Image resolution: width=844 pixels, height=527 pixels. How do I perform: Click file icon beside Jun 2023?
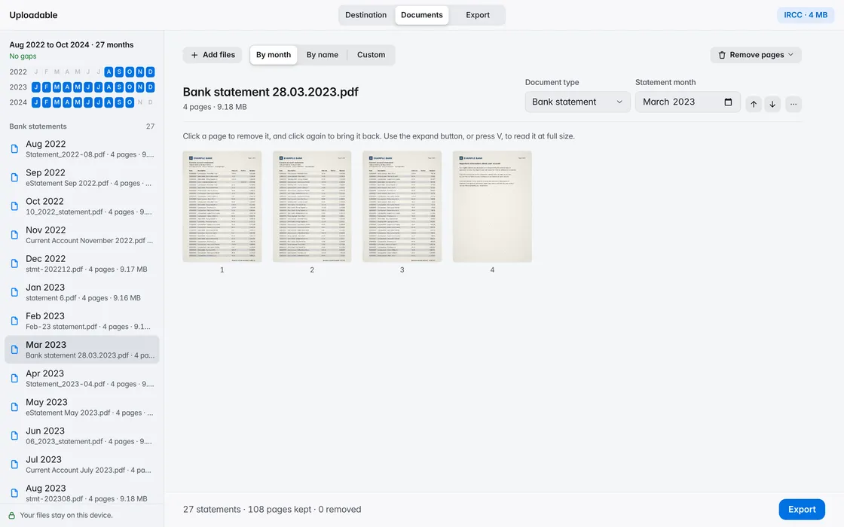point(14,436)
